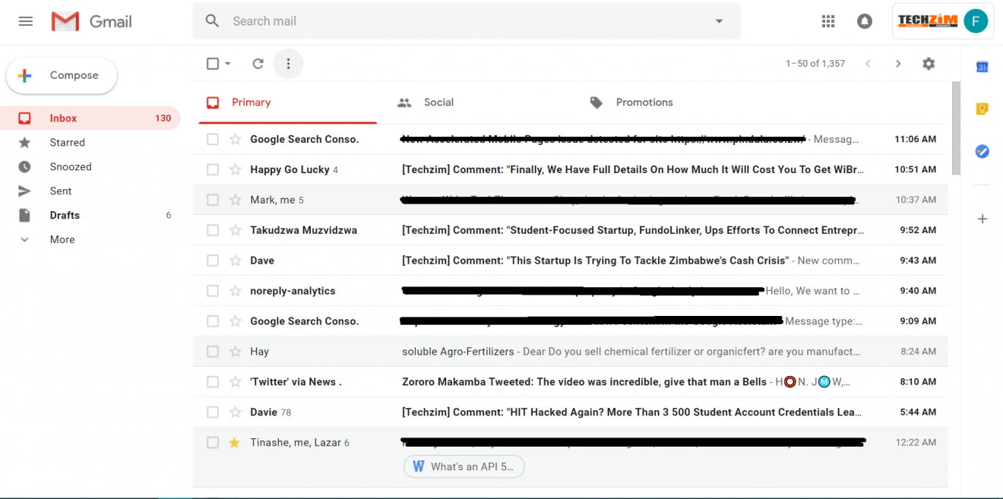This screenshot has height=499, width=1003.
Task: Open Google notifications bell
Action: point(865,21)
